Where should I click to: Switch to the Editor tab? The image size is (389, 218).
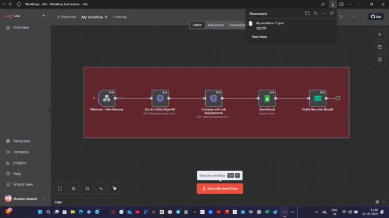coord(197,25)
